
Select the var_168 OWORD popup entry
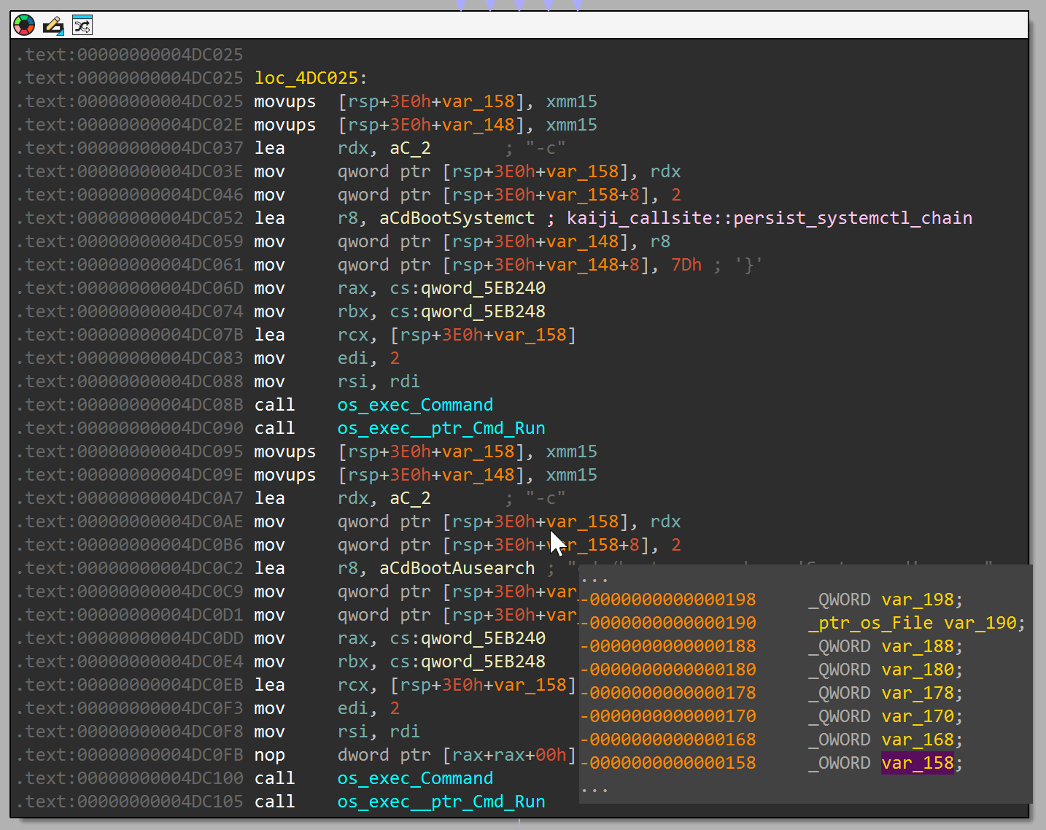tap(917, 739)
